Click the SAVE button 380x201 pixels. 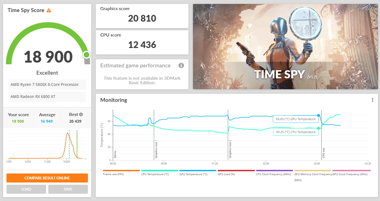point(68,189)
